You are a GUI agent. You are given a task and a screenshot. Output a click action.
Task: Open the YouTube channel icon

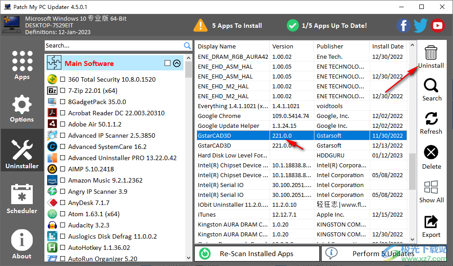(x=437, y=26)
